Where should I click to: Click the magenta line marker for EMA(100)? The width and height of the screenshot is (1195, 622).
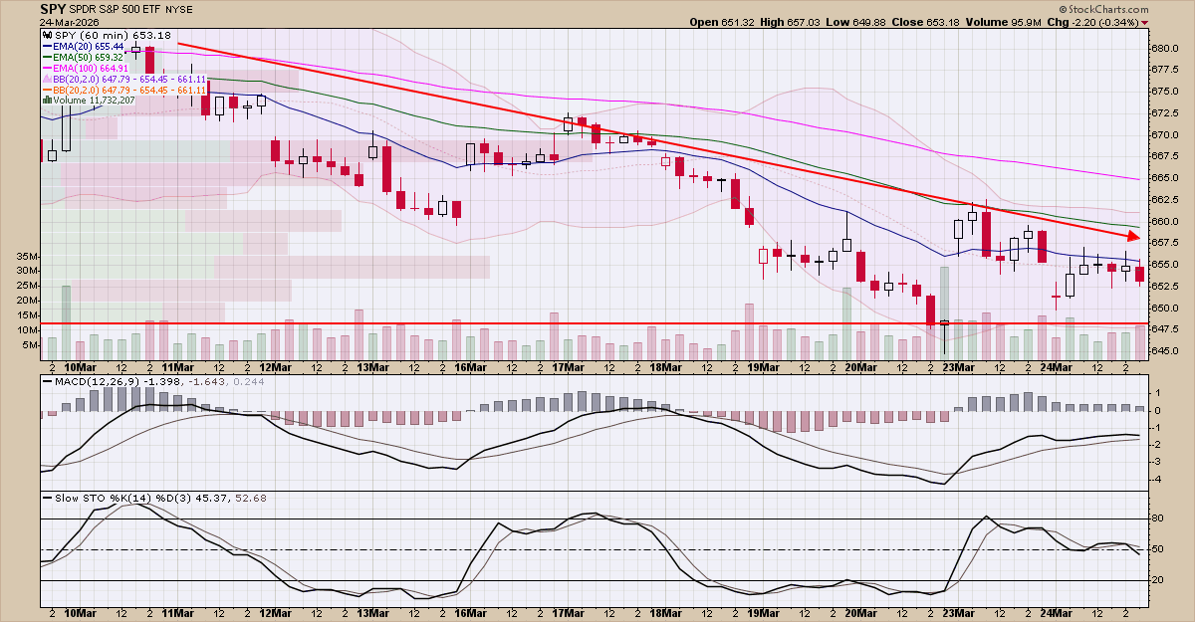(x=46, y=69)
